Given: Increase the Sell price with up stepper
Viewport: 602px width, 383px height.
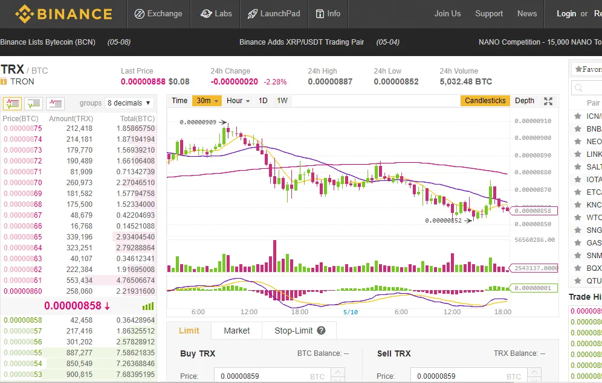Looking at the screenshot, I should point(534,372).
